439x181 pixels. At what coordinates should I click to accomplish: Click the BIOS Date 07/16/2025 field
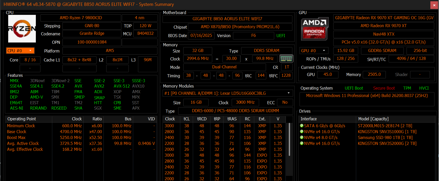tap(201, 36)
